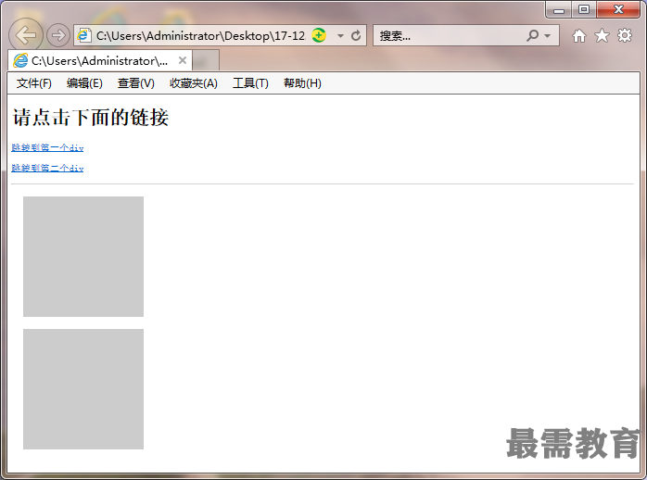Follow the 跳转到第二个div link
This screenshot has height=480, width=647.
pyautogui.click(x=47, y=169)
